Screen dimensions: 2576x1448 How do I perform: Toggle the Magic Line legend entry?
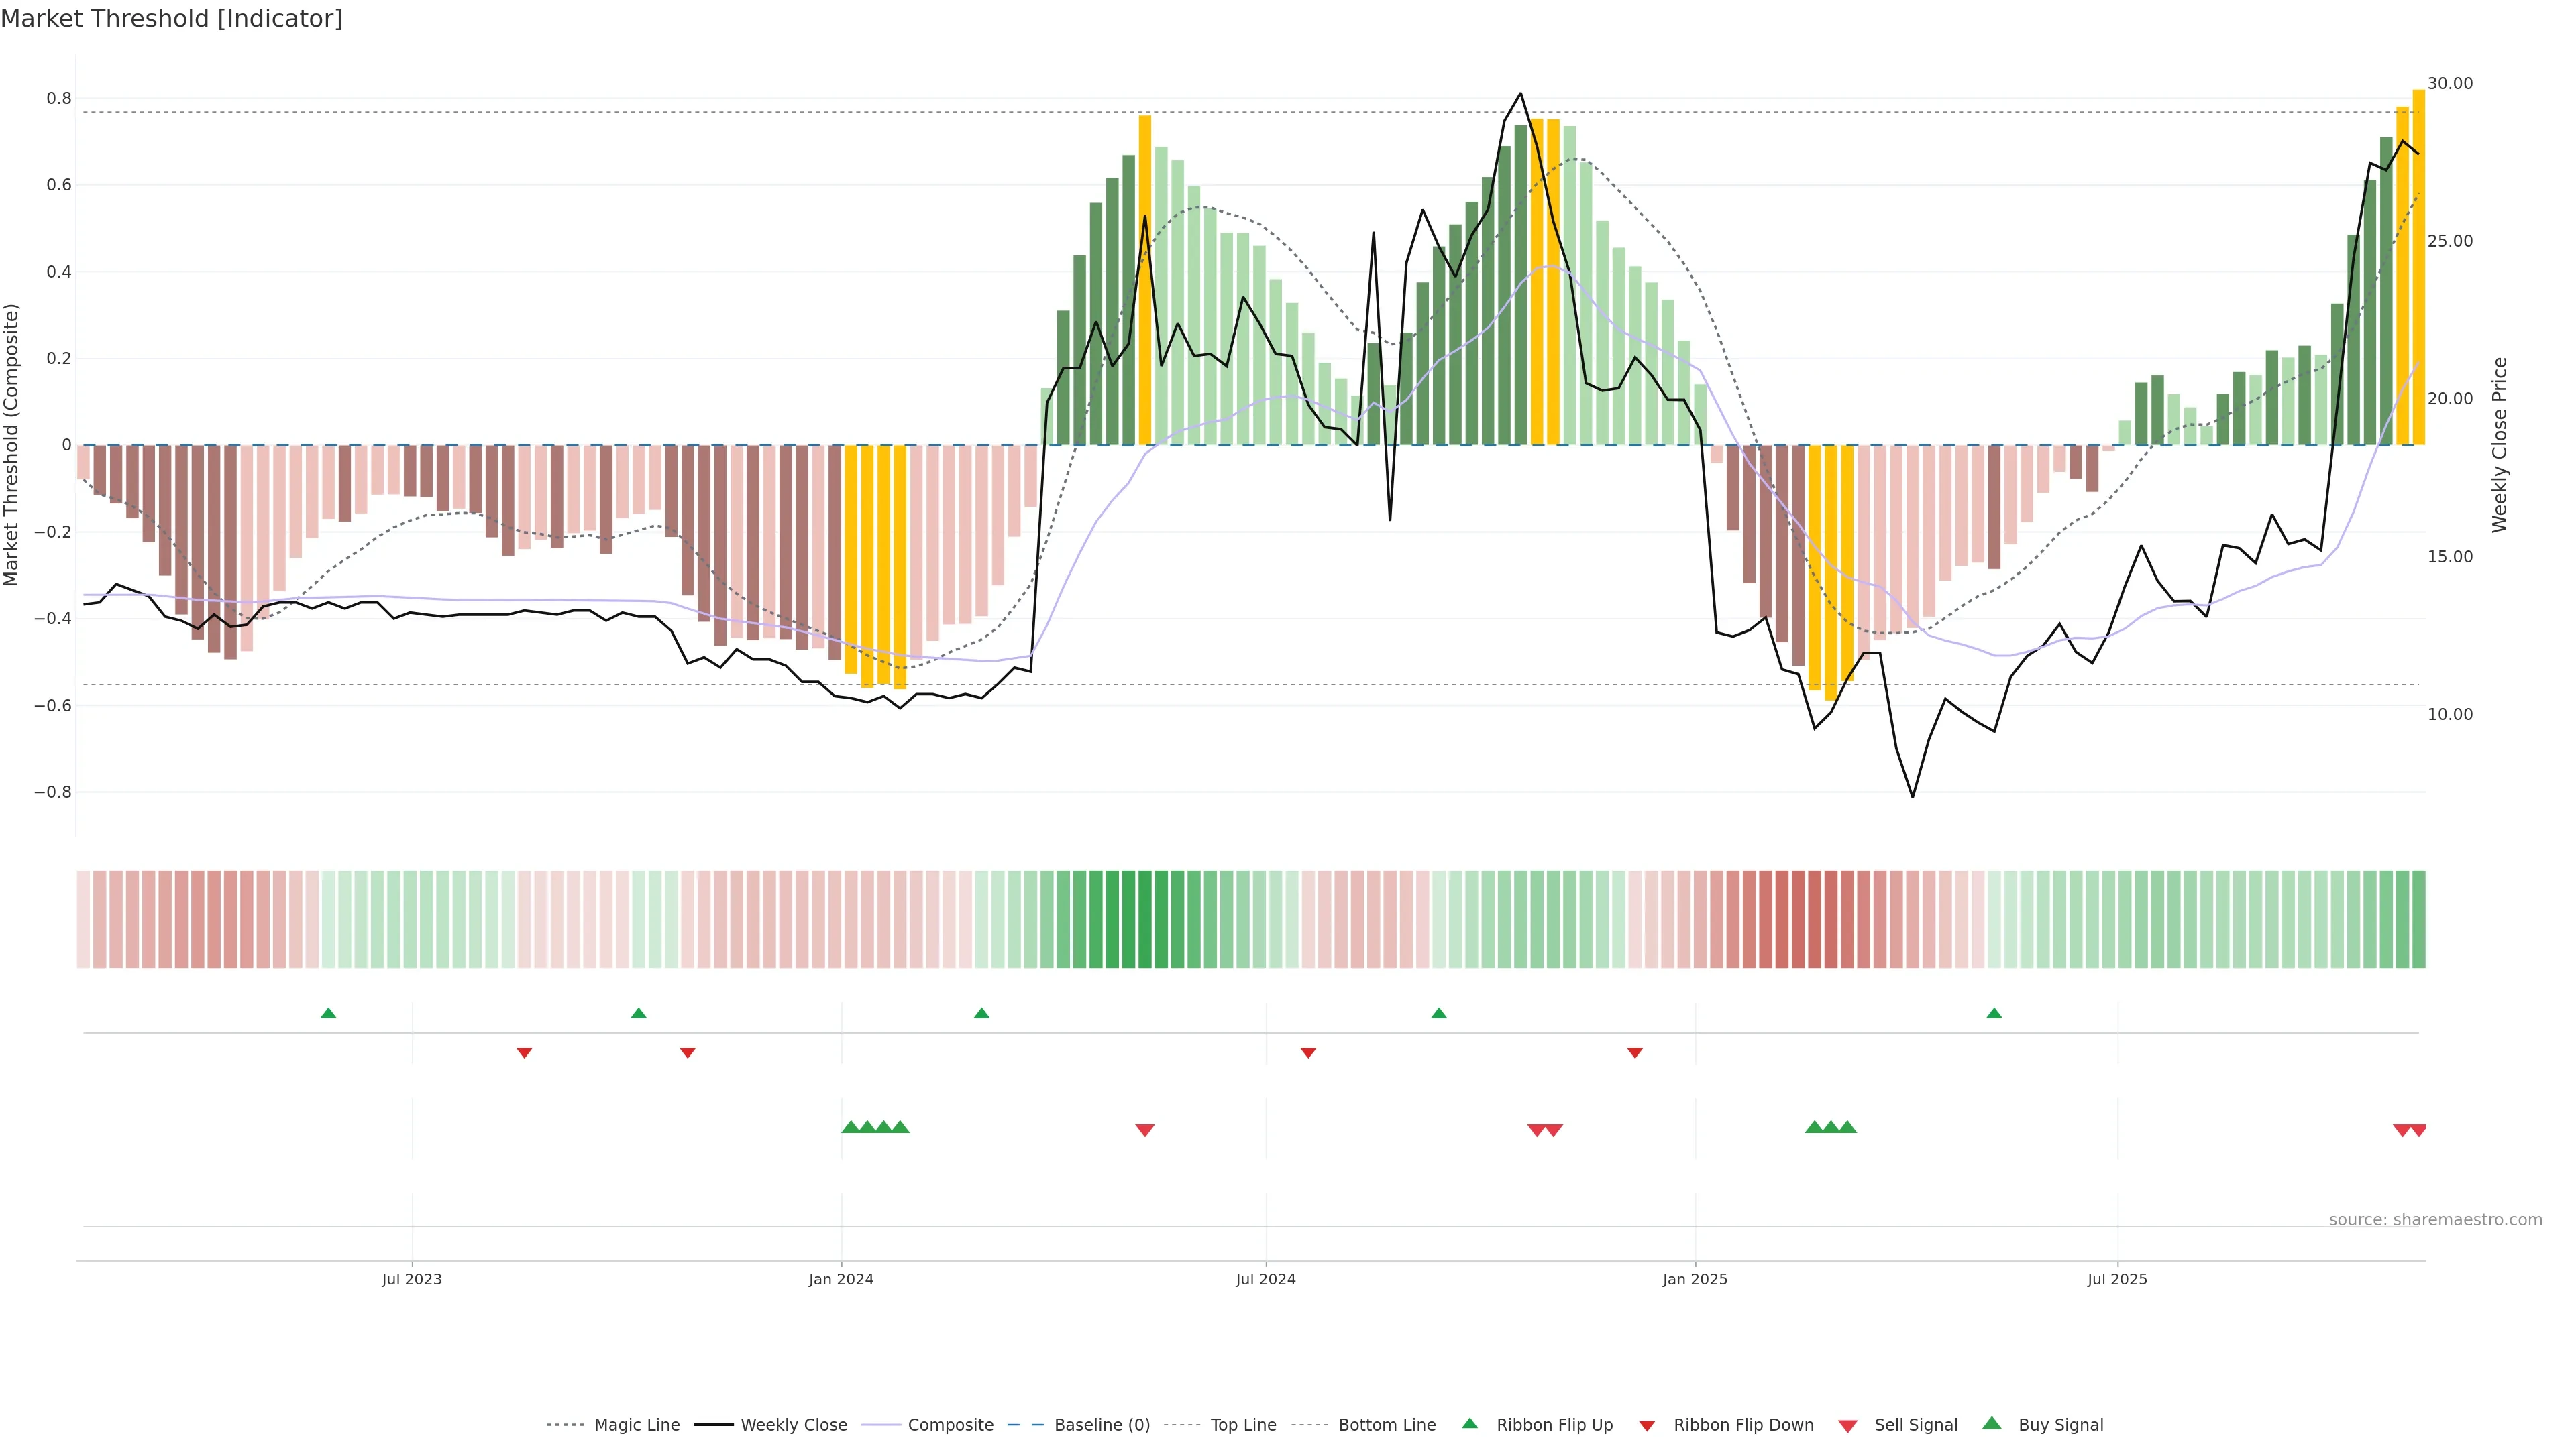point(636,1425)
